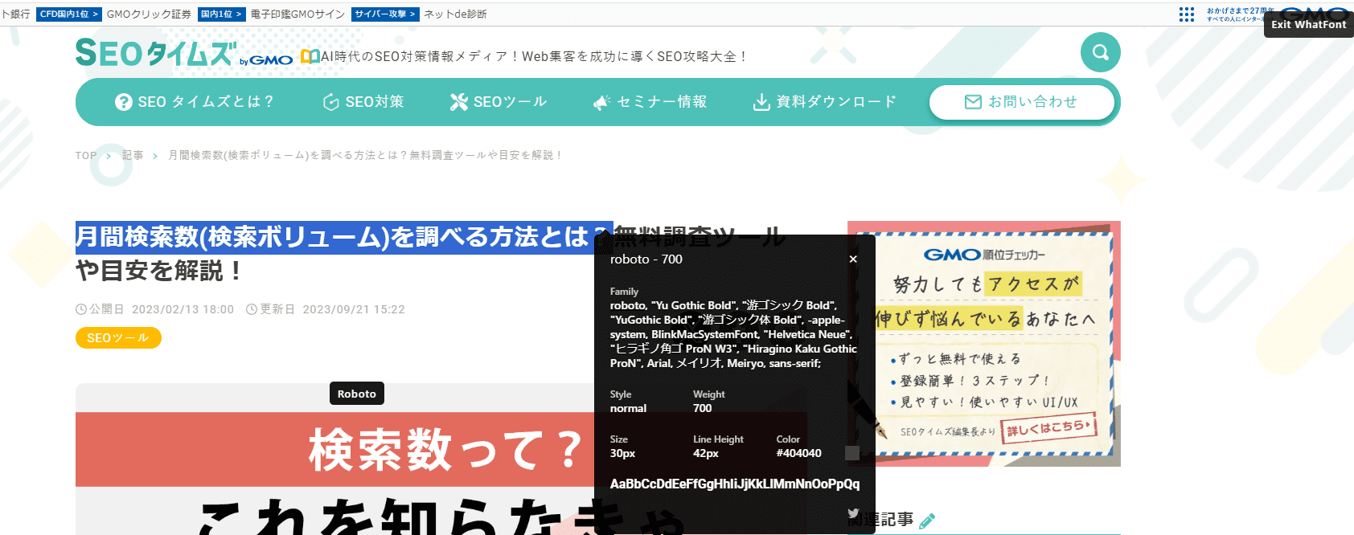Open the 資料ダウンロード navigation item
The image size is (1354, 535).
click(824, 102)
